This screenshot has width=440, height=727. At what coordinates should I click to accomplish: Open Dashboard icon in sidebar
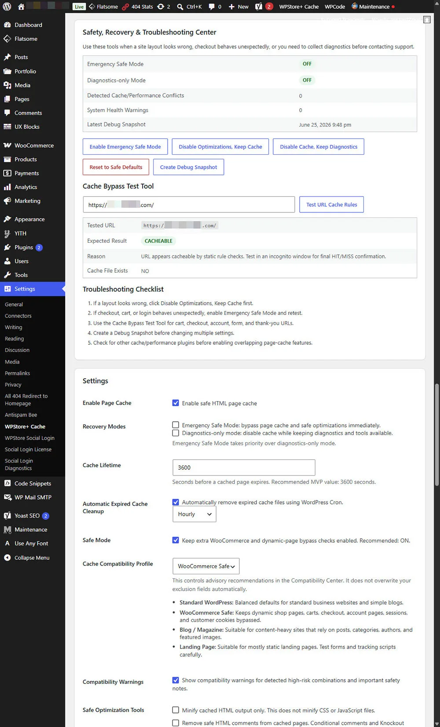[x=7, y=25]
